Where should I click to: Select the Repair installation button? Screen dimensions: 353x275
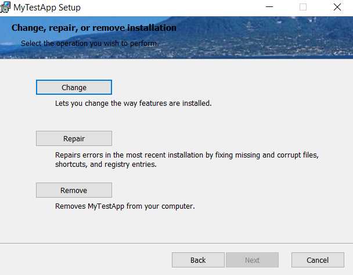[x=74, y=138]
